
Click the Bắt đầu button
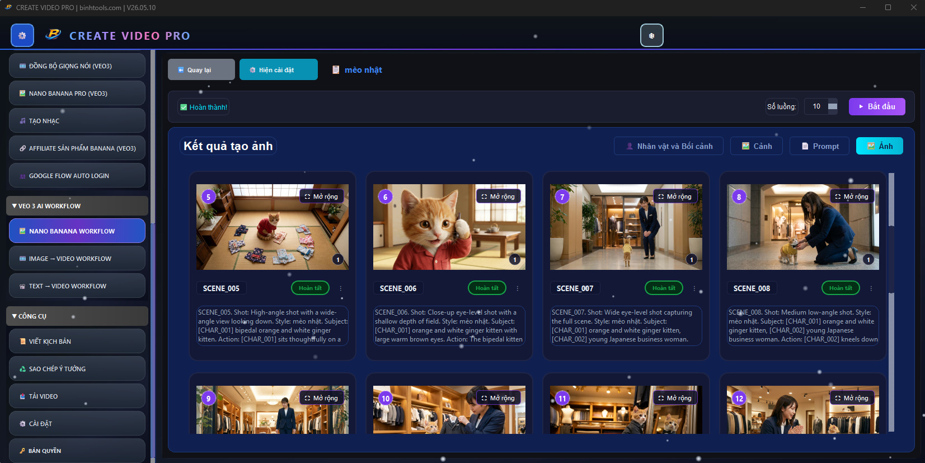coord(877,106)
